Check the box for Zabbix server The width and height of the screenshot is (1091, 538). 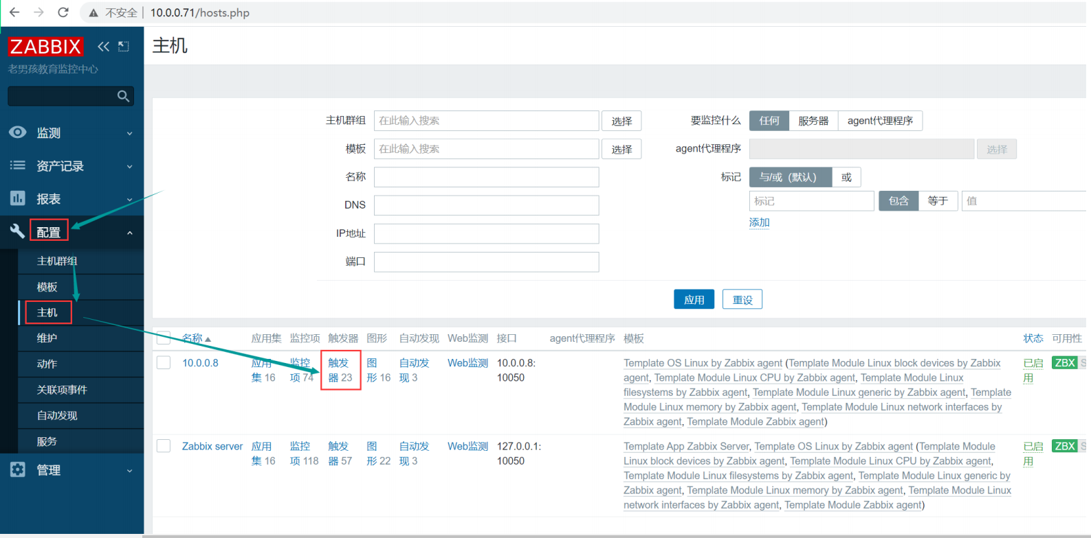(x=164, y=446)
